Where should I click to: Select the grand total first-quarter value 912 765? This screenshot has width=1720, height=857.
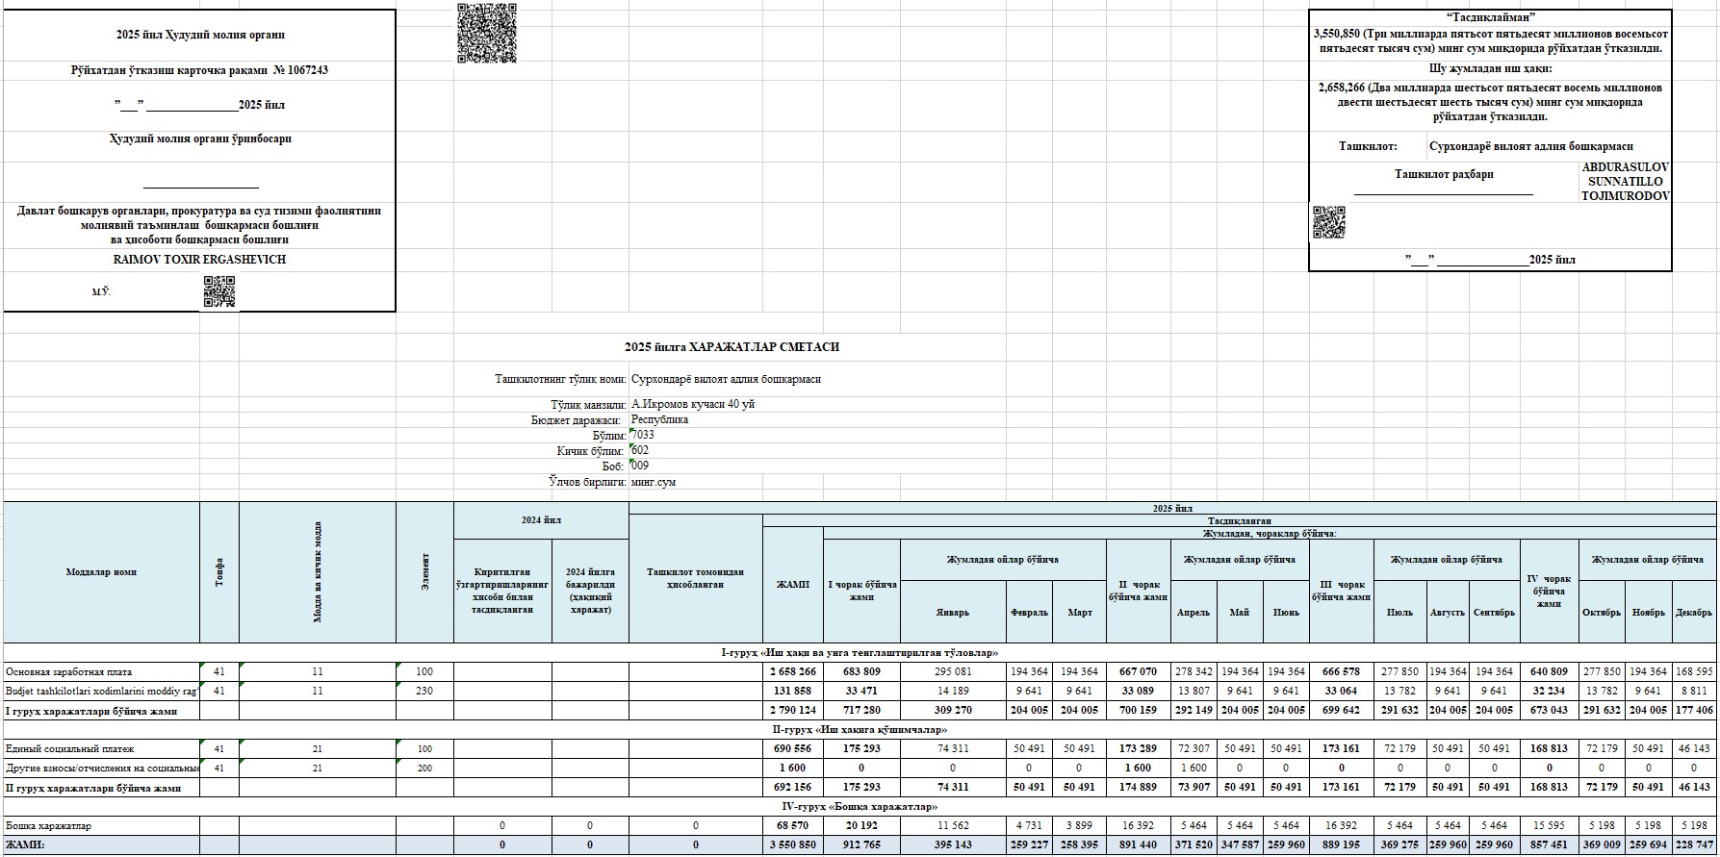(x=861, y=845)
